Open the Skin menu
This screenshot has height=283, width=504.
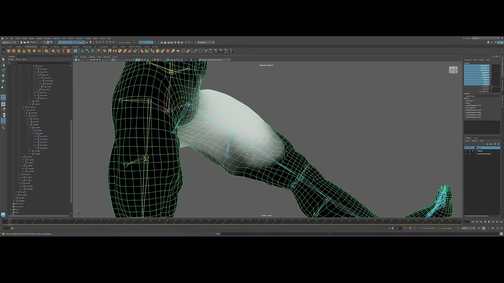(64, 38)
